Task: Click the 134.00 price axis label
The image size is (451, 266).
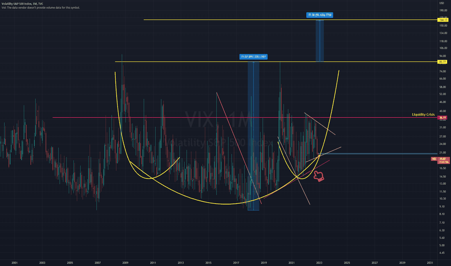Action: click(x=443, y=33)
